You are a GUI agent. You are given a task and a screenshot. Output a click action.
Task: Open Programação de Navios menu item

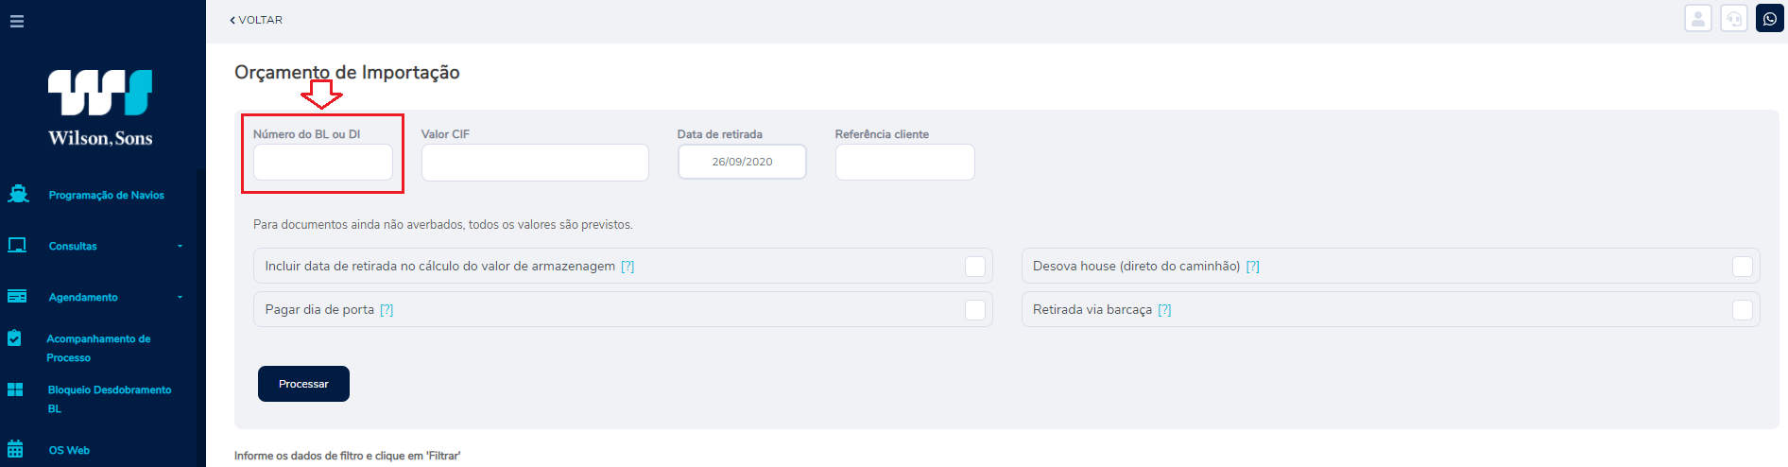(x=107, y=195)
